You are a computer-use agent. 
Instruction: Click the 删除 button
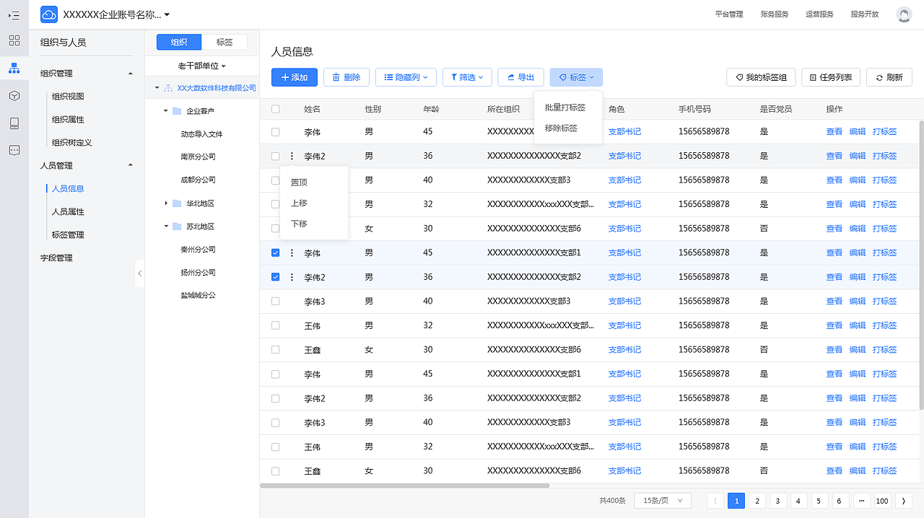tap(346, 77)
